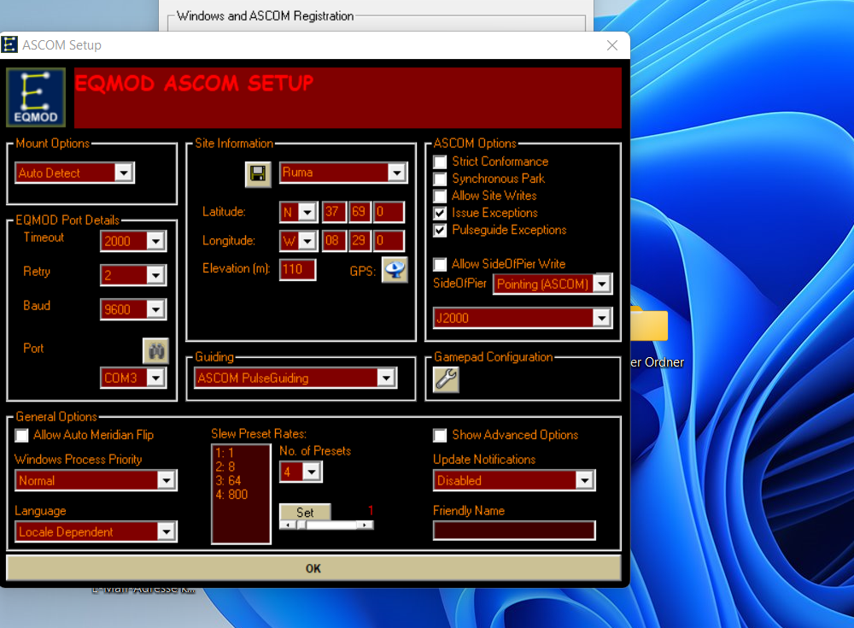Expand the latitude N hemisphere dropdown
Viewport: 854px width, 628px height.
click(x=307, y=212)
